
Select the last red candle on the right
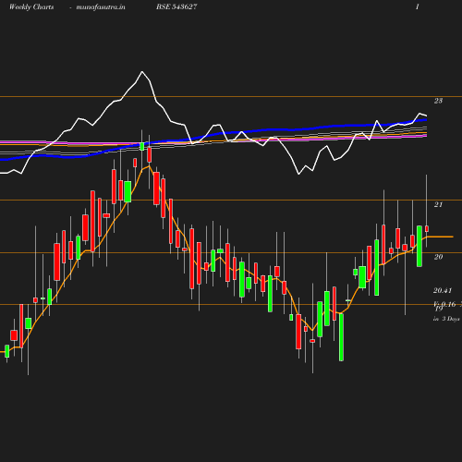tap(427, 229)
